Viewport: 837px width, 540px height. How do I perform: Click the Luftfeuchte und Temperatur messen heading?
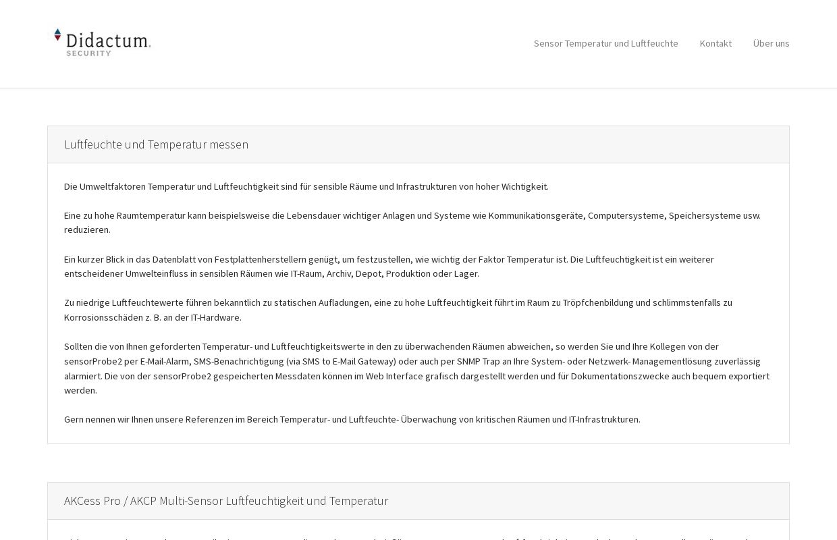click(156, 144)
